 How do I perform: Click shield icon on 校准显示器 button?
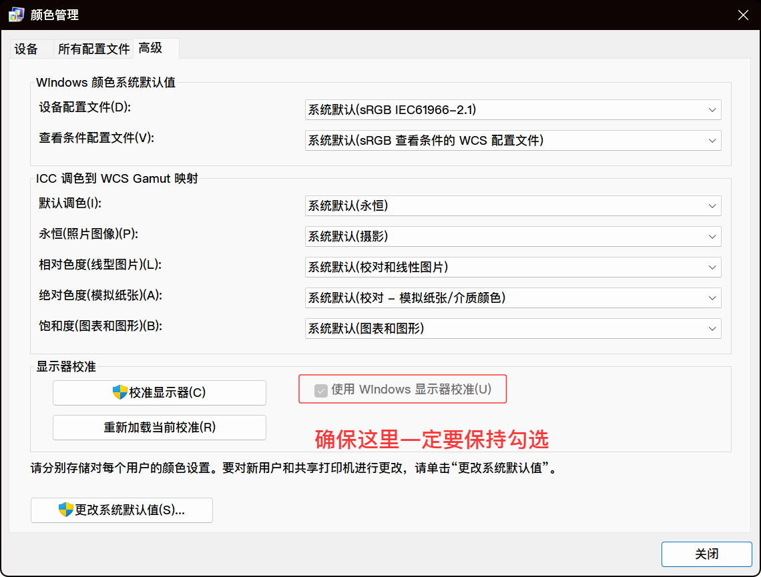click(x=120, y=392)
